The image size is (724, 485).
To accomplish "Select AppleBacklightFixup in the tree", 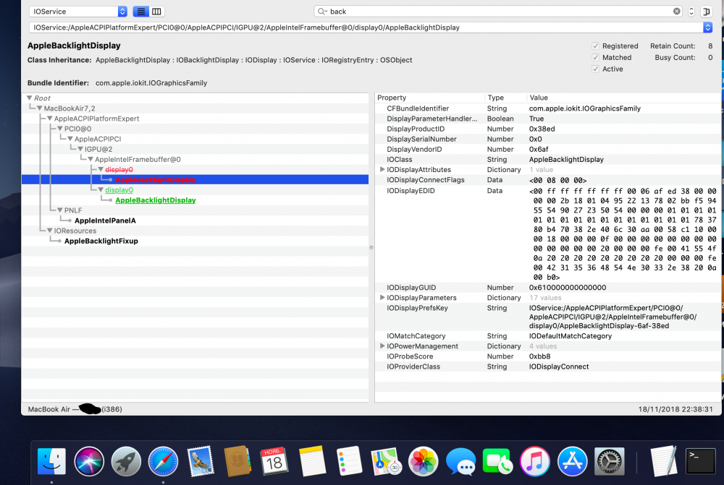I will [x=101, y=241].
